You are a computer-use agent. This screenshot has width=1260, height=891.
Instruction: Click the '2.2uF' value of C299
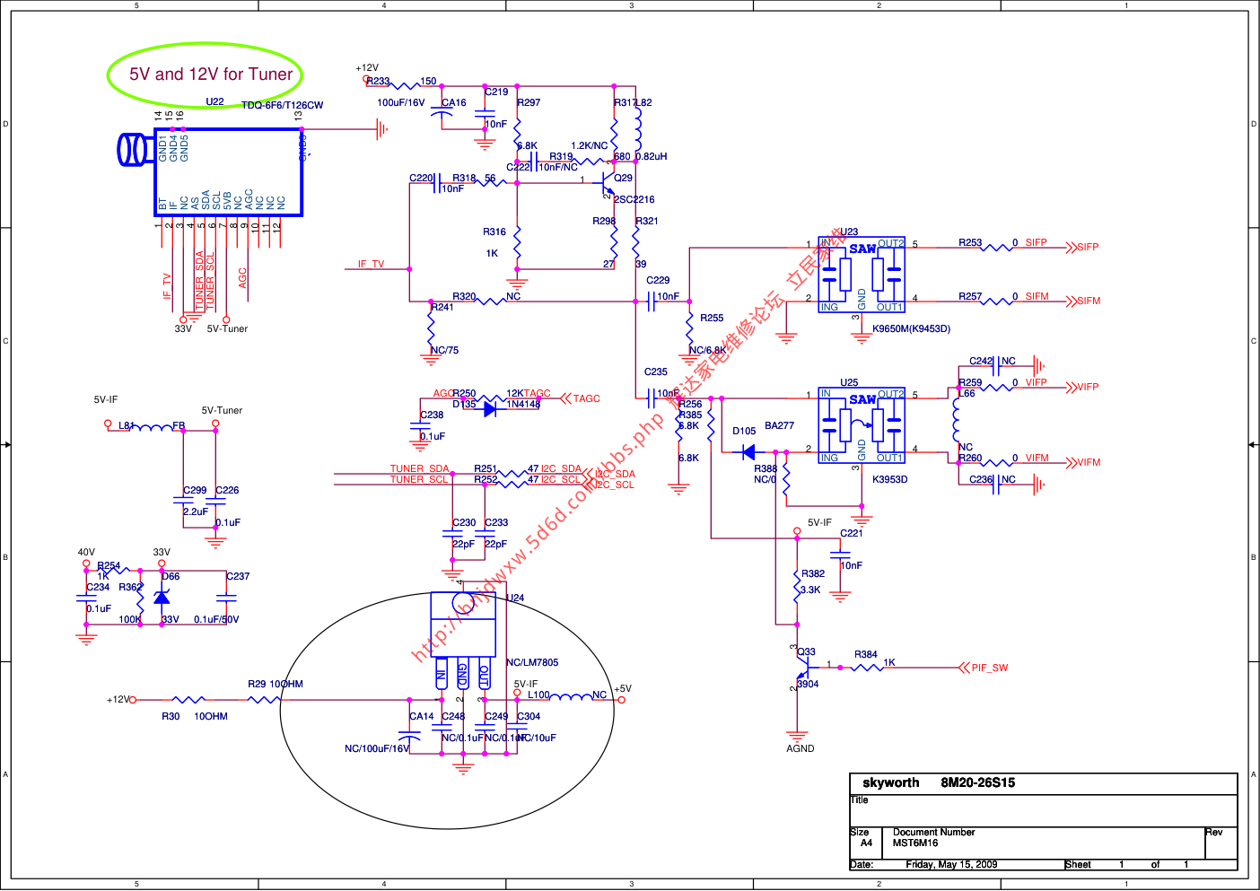pyautogui.click(x=196, y=511)
